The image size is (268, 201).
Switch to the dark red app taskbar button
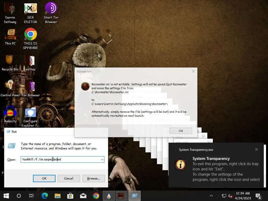click(x=121, y=196)
